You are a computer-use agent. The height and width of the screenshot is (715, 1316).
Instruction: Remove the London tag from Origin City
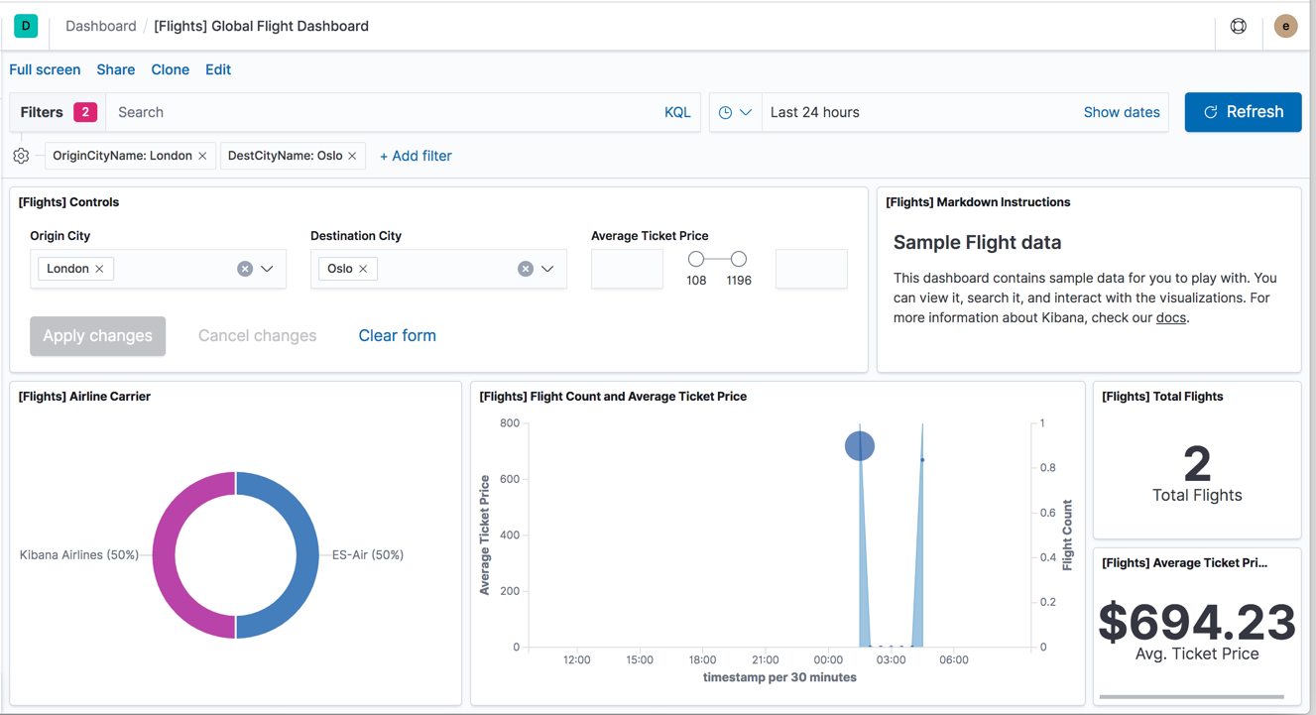99,269
